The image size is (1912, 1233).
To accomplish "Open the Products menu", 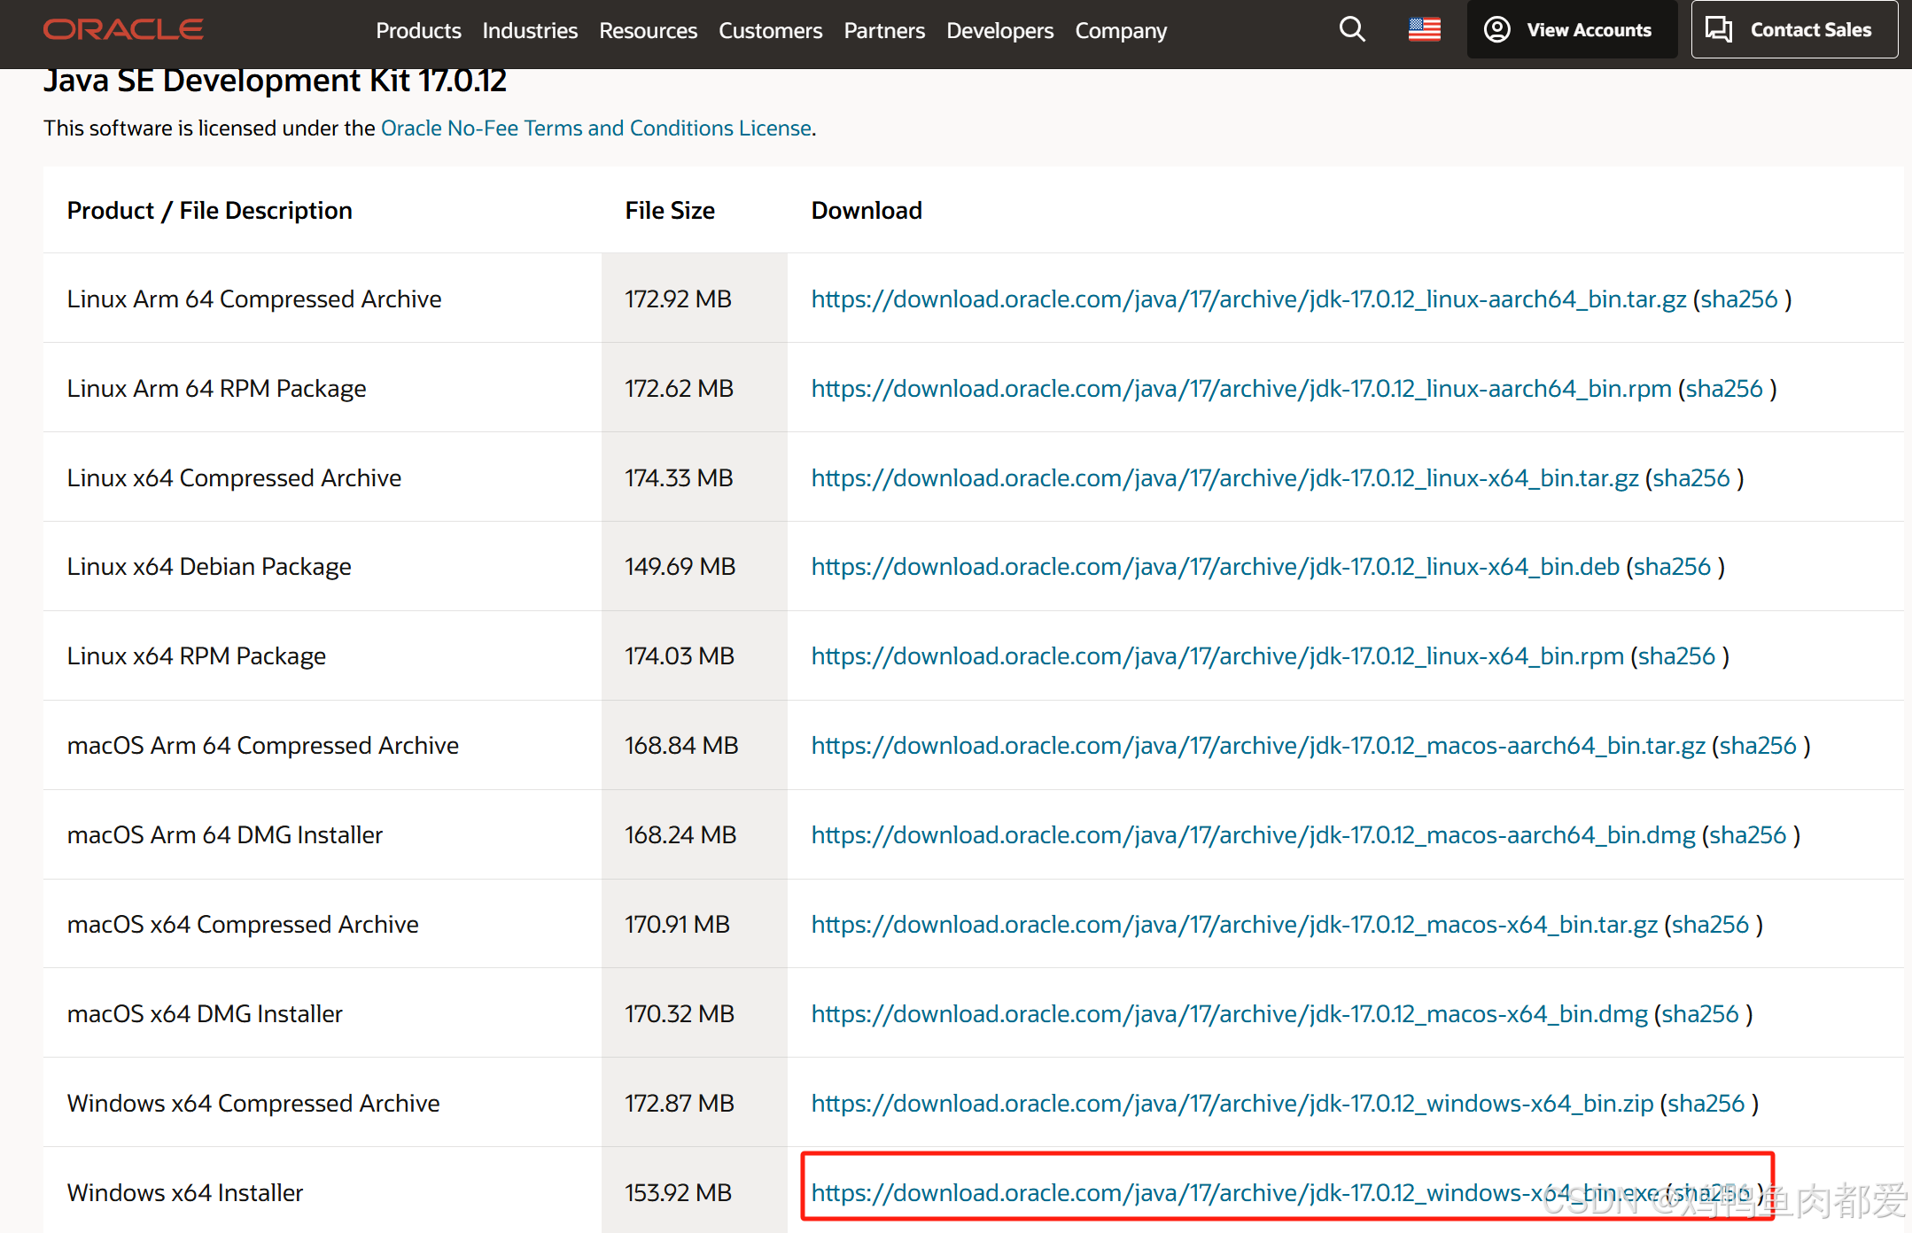I will 418,31.
